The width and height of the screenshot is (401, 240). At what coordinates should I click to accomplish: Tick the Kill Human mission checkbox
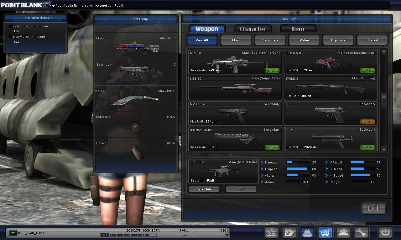[10, 26]
